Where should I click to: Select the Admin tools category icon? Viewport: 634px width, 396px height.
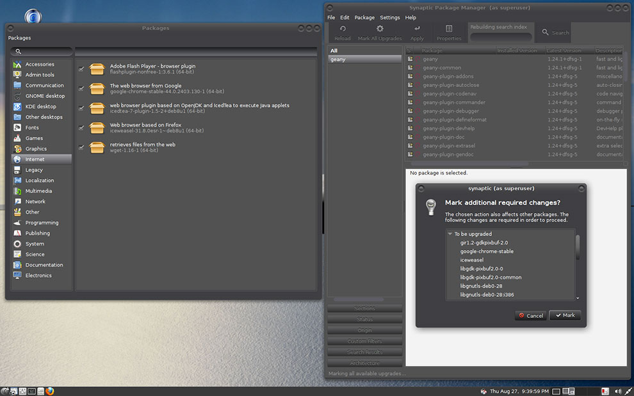coord(17,75)
